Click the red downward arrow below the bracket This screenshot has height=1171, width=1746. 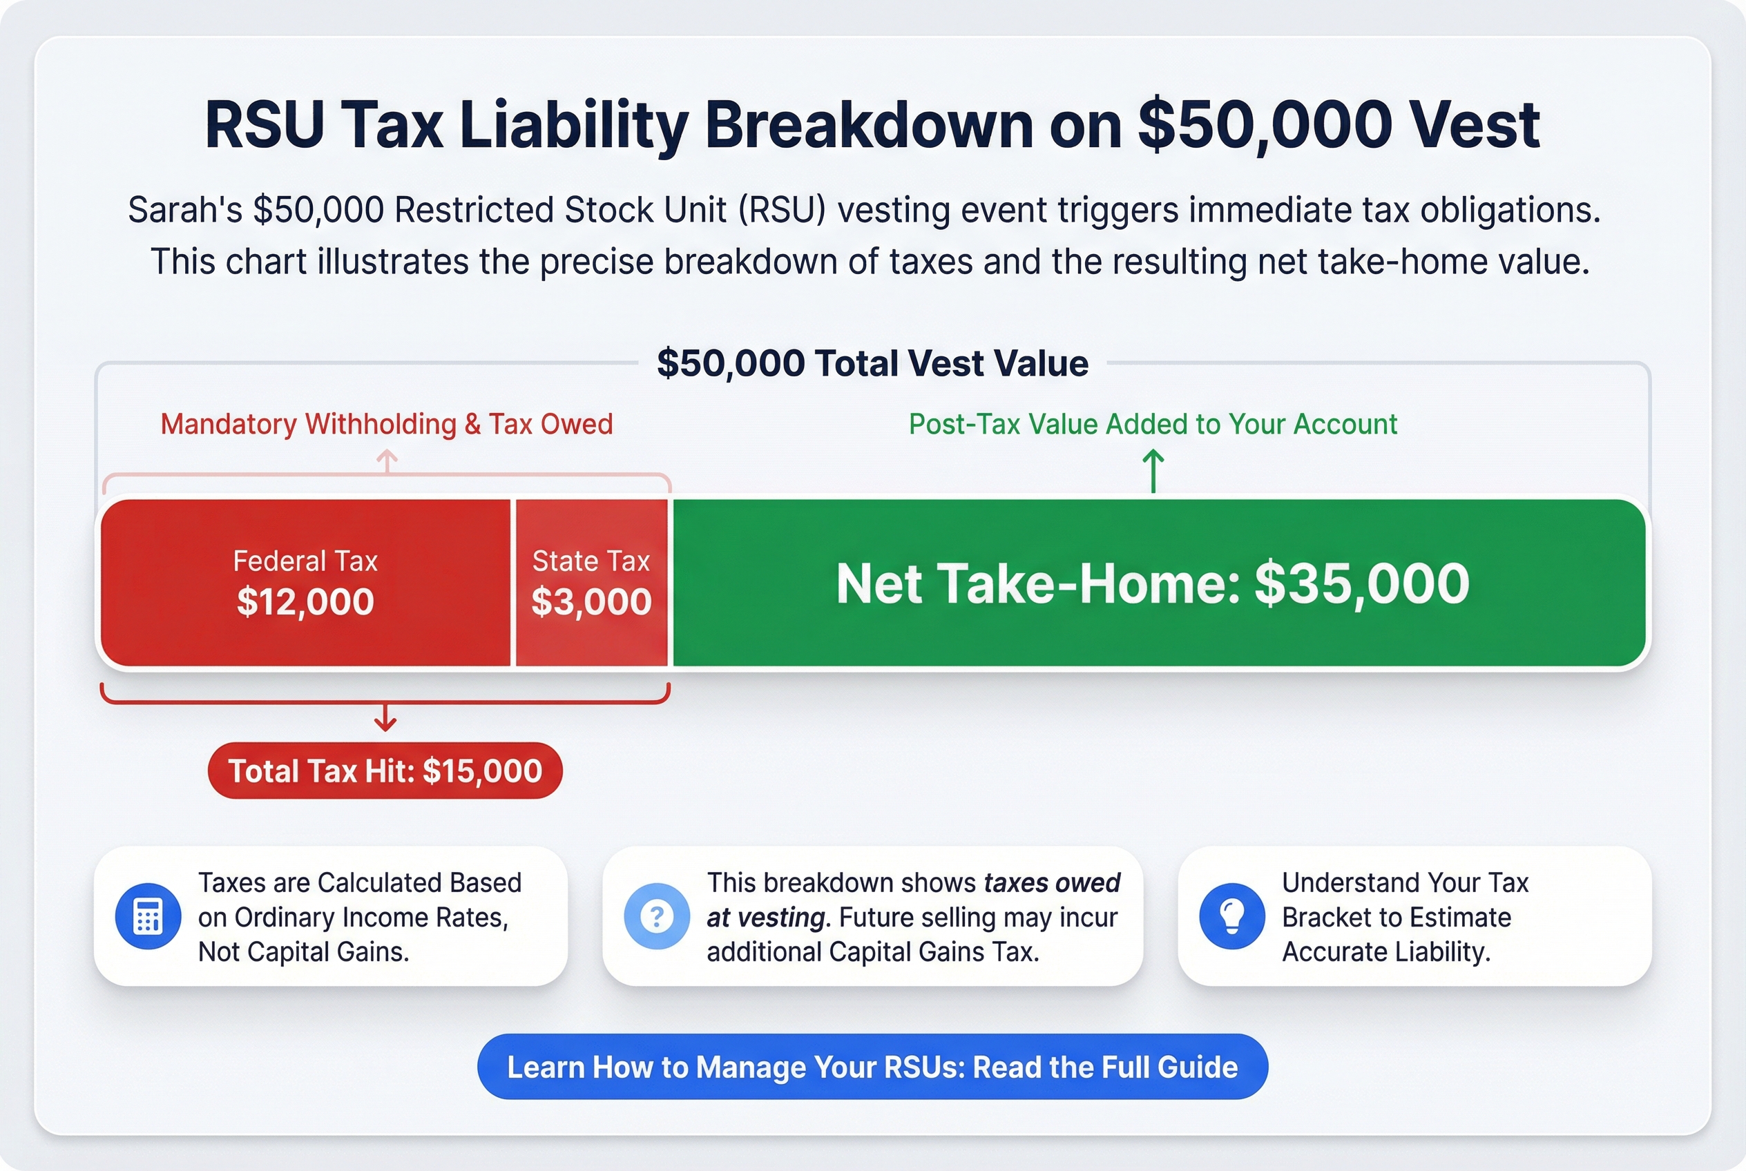coord(385,719)
